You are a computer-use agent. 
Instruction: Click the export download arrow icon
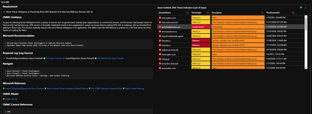point(306,7)
